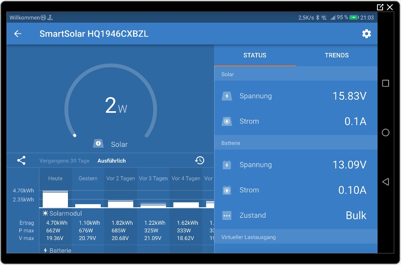The height and width of the screenshot is (265, 401).
Task: Tap the 1.22kWh yield cell
Action: click(155, 223)
